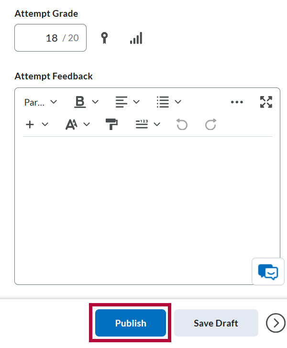Show more editor actions with ellipsis

(237, 102)
